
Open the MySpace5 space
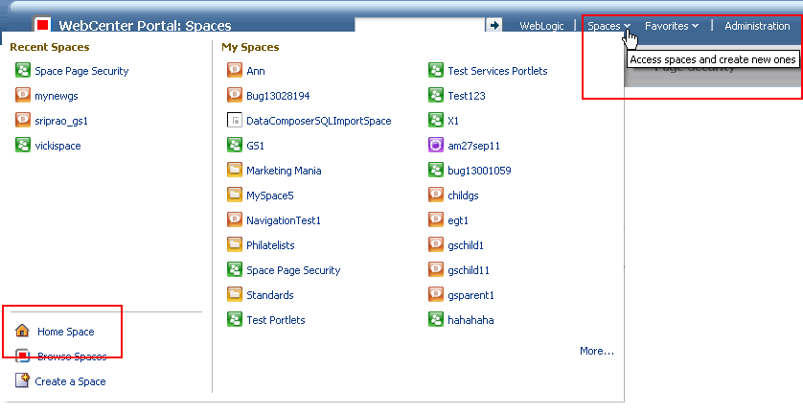pos(270,195)
